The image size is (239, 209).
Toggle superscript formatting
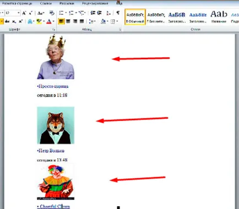pos(20,21)
